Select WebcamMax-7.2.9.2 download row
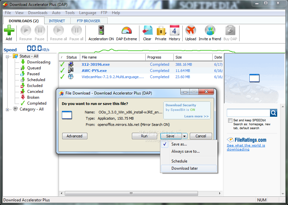288x205 pixels. pyautogui.click(x=141, y=77)
